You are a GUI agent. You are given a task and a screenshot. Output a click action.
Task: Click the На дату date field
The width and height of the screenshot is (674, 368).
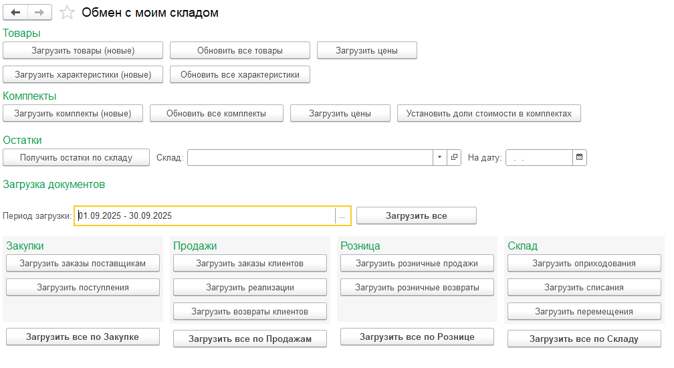point(539,157)
